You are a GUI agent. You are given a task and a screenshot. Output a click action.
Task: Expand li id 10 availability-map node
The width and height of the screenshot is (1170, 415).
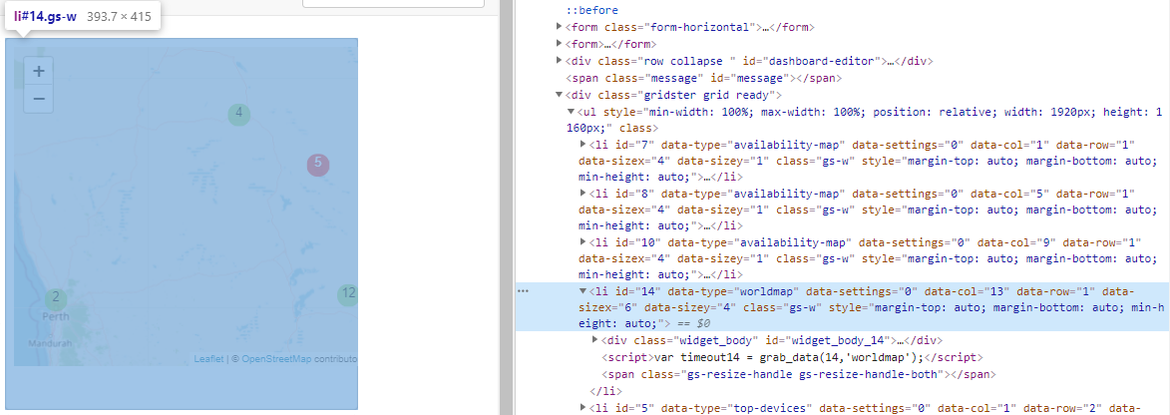(x=583, y=242)
